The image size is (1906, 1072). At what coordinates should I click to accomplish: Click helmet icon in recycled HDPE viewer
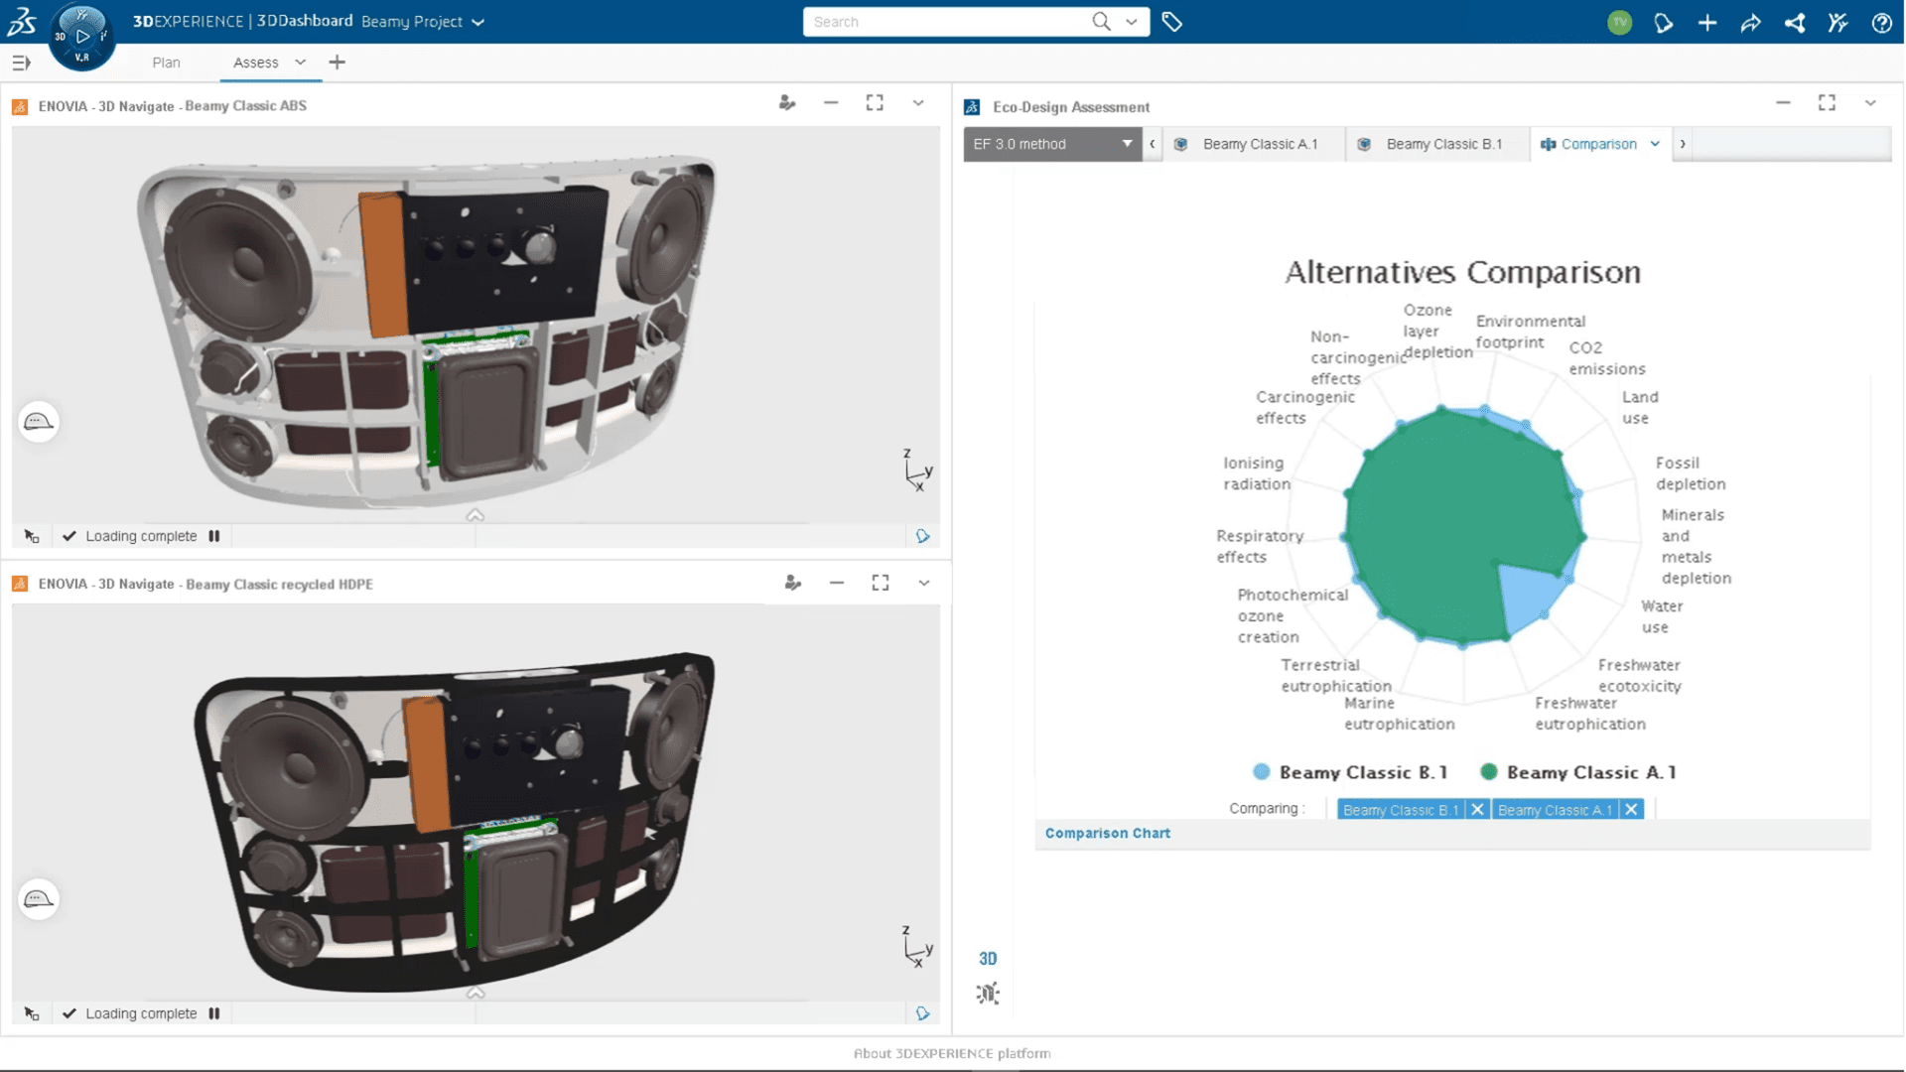click(x=39, y=899)
